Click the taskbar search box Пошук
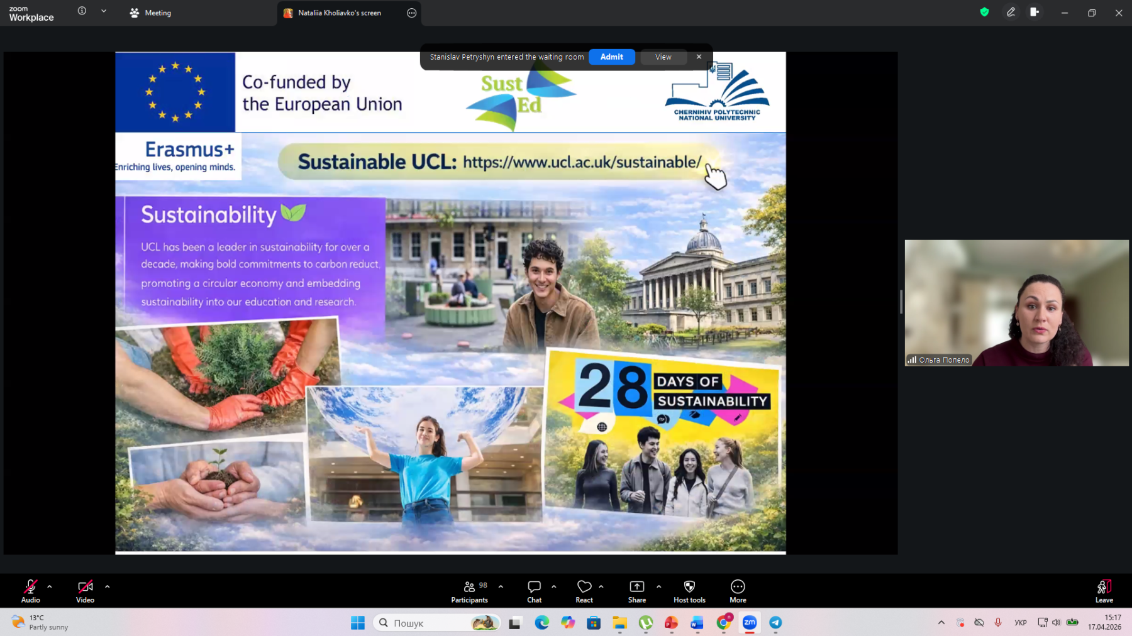The width and height of the screenshot is (1132, 636). 437,623
